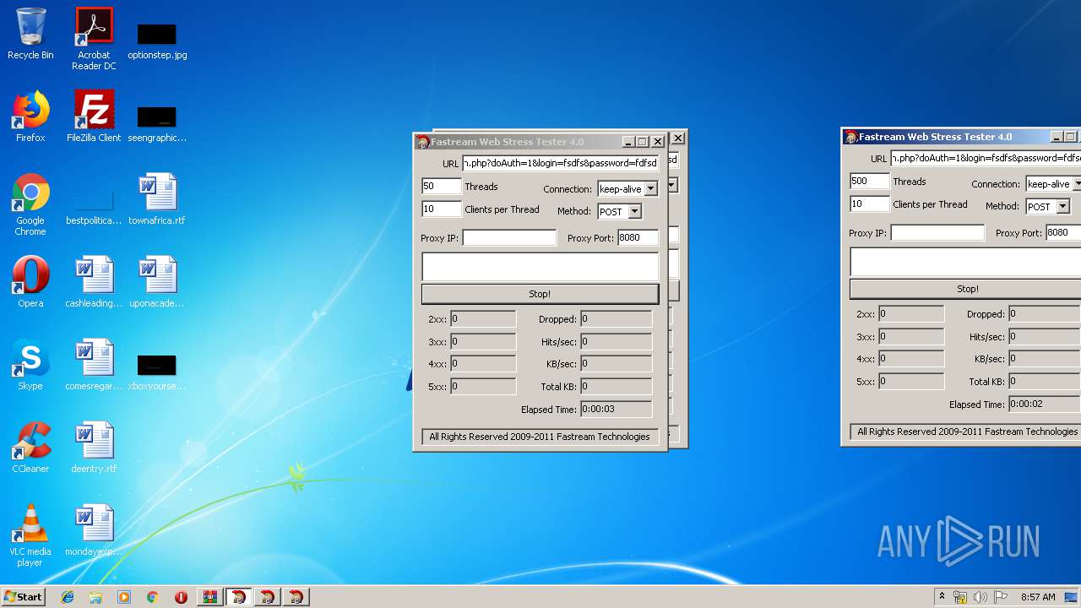Open Firefox desktop shortcut

point(30,117)
